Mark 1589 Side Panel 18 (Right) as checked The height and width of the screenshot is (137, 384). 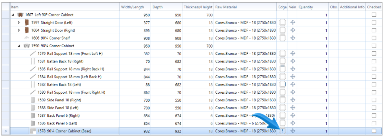[x=374, y=100]
